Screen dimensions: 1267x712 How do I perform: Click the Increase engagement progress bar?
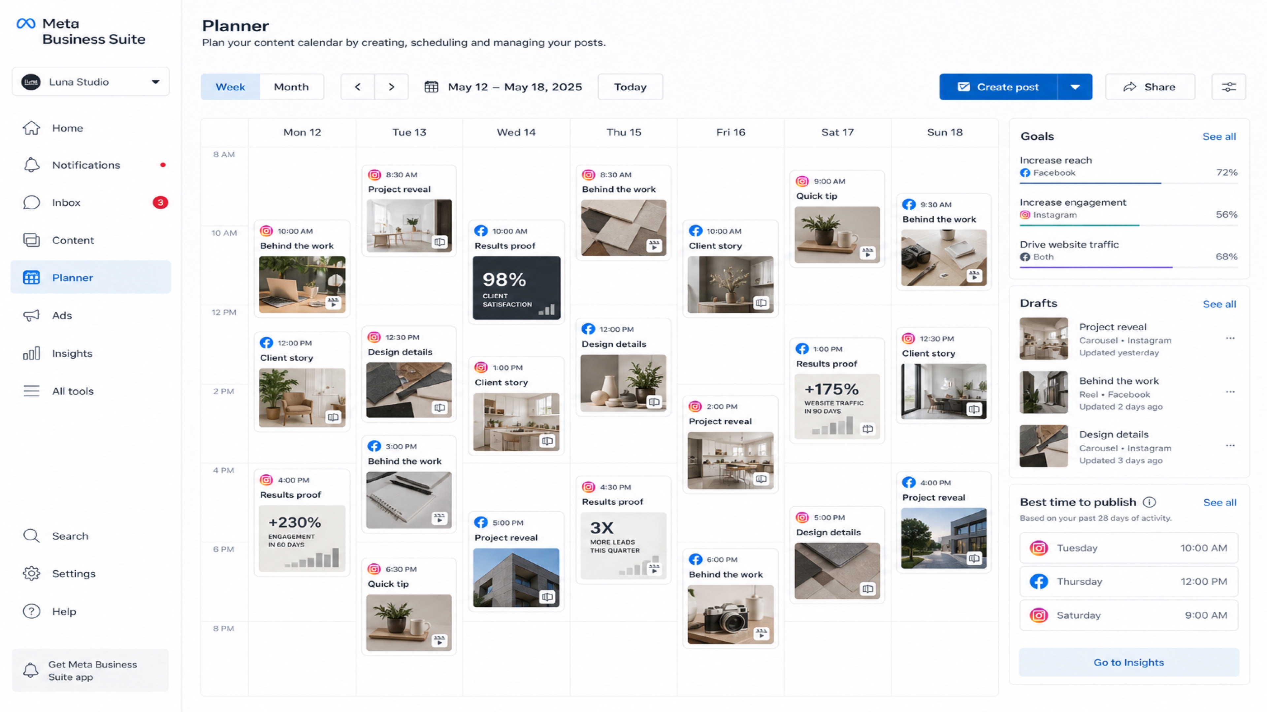tap(1129, 225)
